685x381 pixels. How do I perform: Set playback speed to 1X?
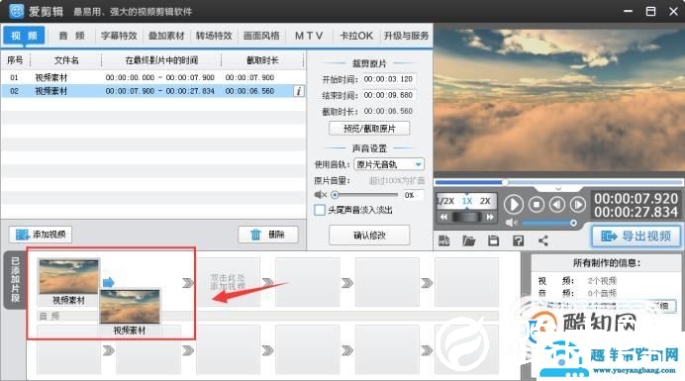point(467,201)
